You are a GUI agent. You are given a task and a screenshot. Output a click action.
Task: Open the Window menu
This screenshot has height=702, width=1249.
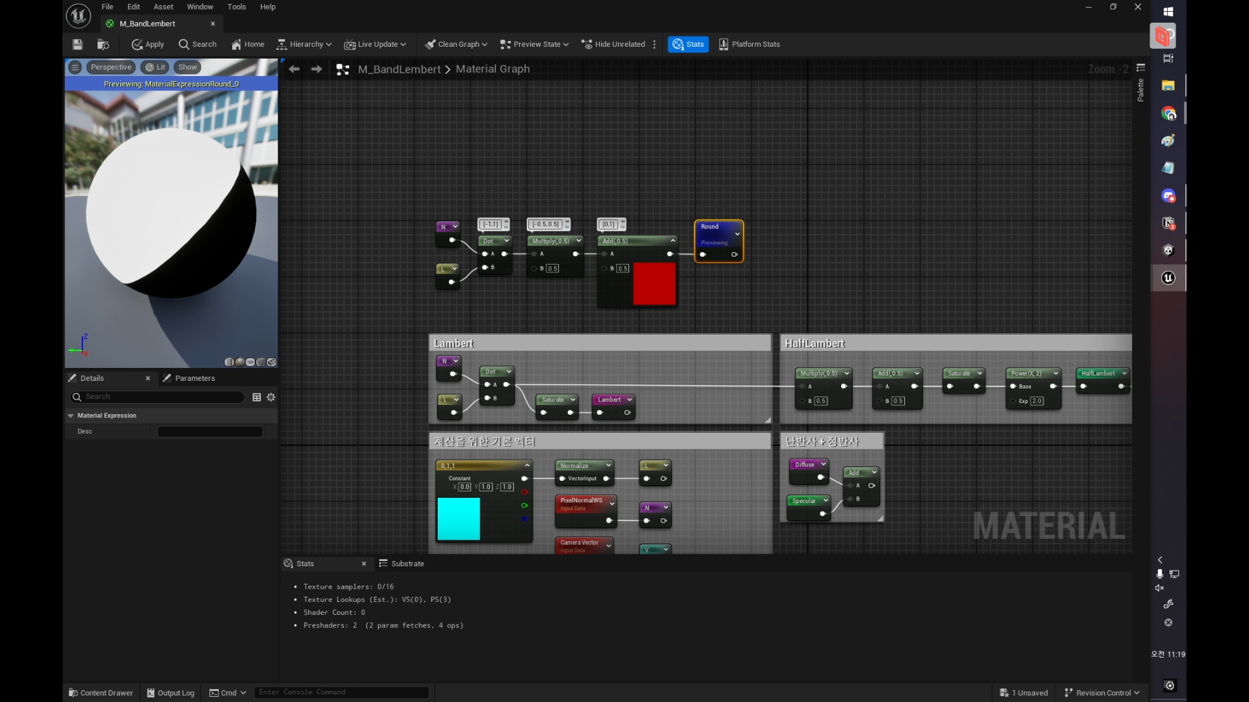(x=200, y=6)
